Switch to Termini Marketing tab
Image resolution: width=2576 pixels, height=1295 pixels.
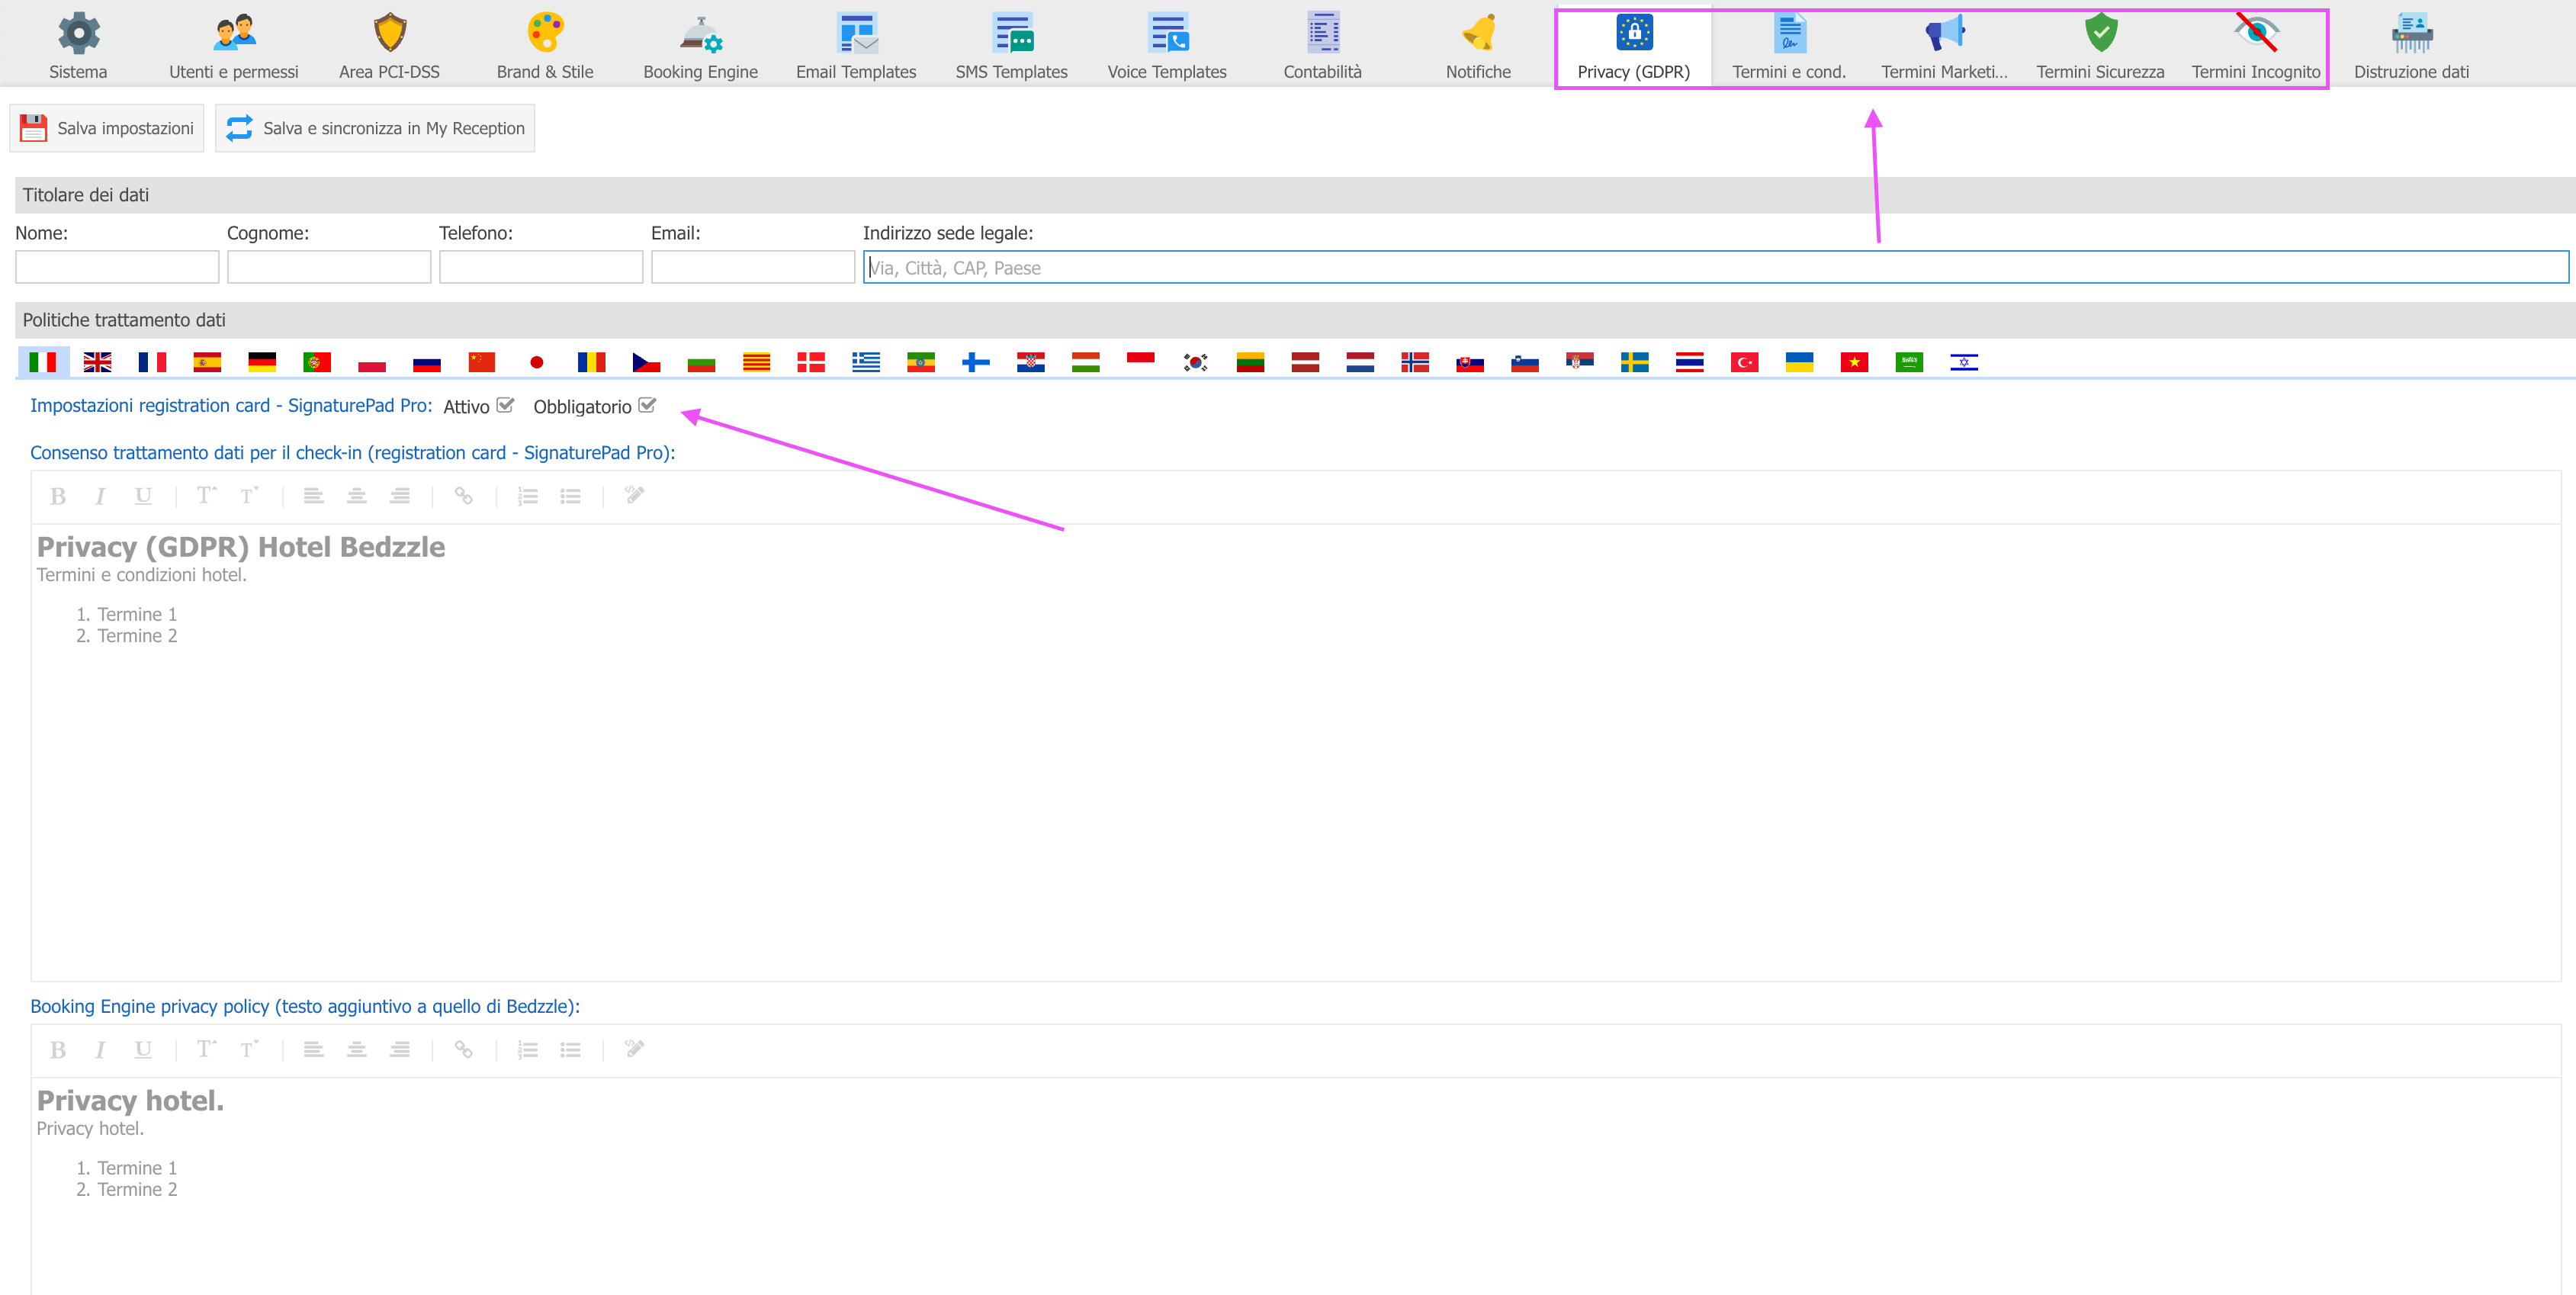[1944, 46]
